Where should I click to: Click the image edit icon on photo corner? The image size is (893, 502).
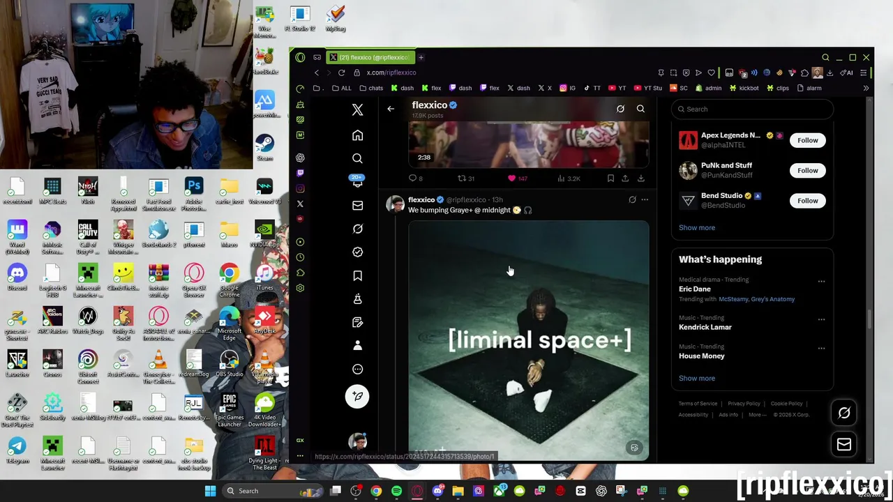[x=634, y=448]
